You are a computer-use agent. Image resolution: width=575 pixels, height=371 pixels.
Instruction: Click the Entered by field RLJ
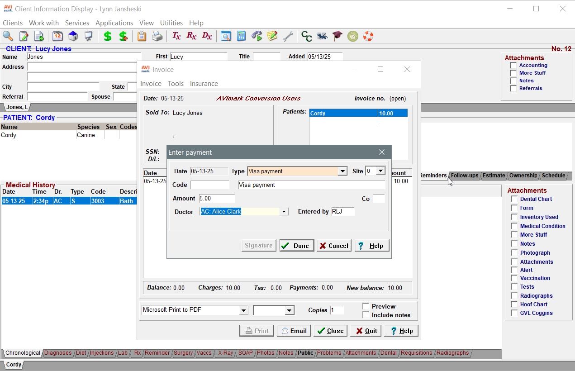342,211
